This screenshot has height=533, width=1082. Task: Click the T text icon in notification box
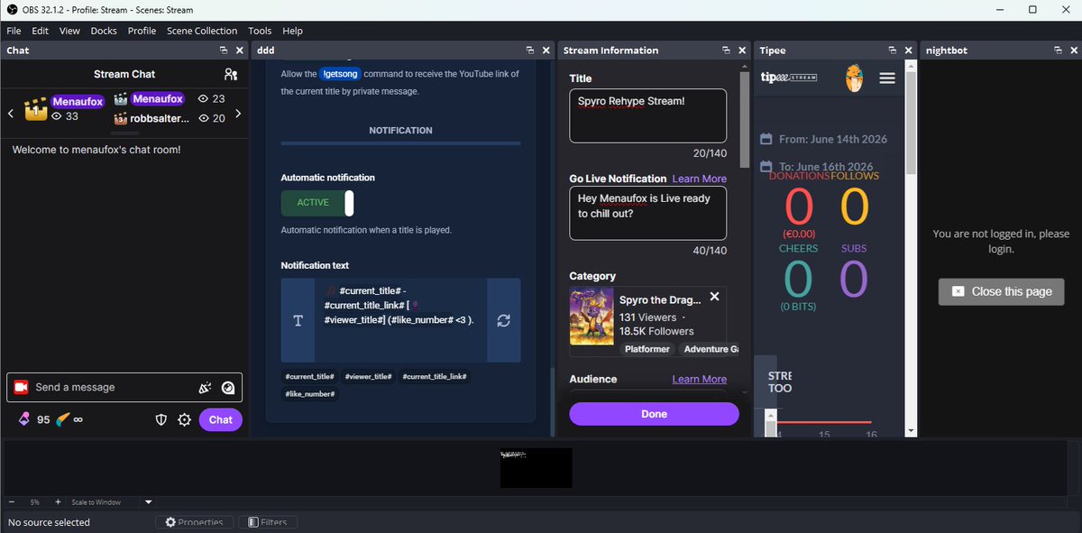tap(298, 320)
